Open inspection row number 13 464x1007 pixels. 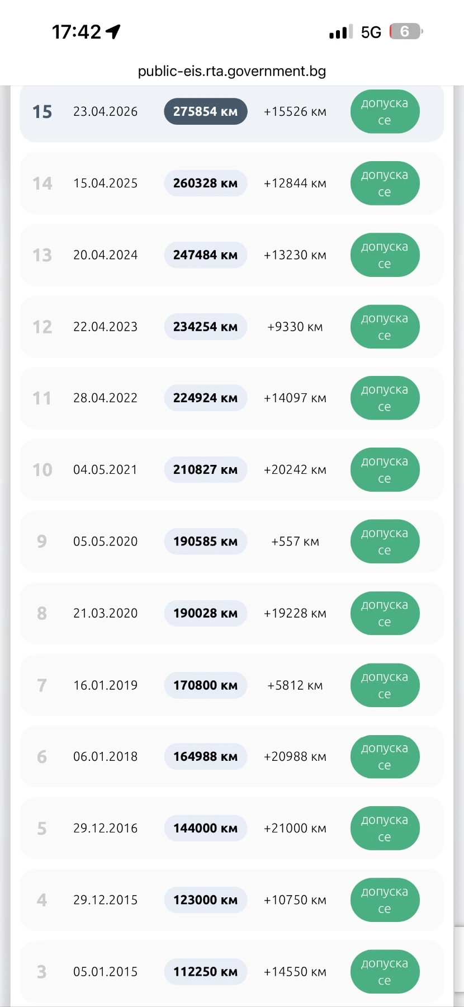[232, 255]
